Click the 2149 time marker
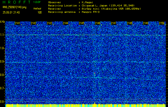This screenshot has height=107, width=168. pyautogui.click(x=146, y=23)
